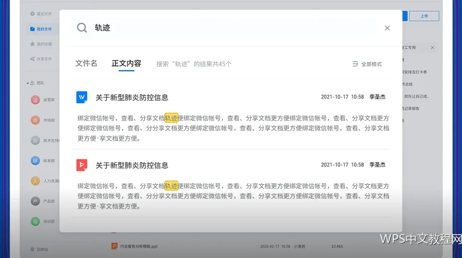Viewport: 462px width, 258px height.
Task: Click the 研发部 team avatar icon
Action: (x=36, y=161)
